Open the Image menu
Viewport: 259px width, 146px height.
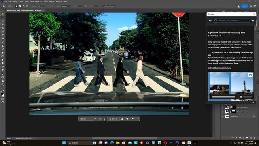15,2
